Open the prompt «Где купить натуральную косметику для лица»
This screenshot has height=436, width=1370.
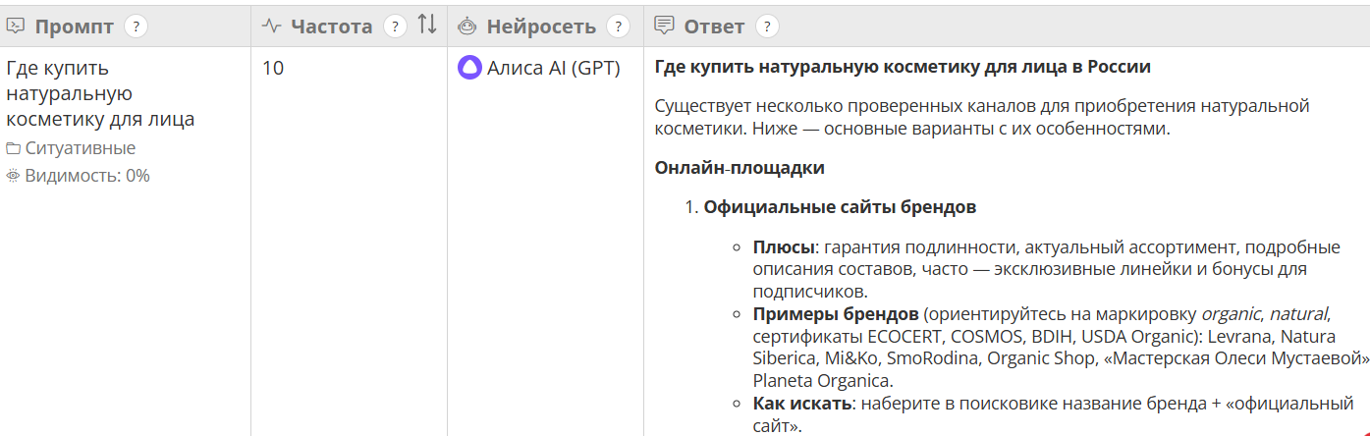(99, 93)
